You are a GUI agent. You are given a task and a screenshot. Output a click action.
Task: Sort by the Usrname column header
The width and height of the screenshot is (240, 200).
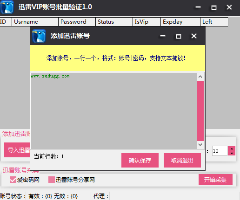(x=35, y=22)
